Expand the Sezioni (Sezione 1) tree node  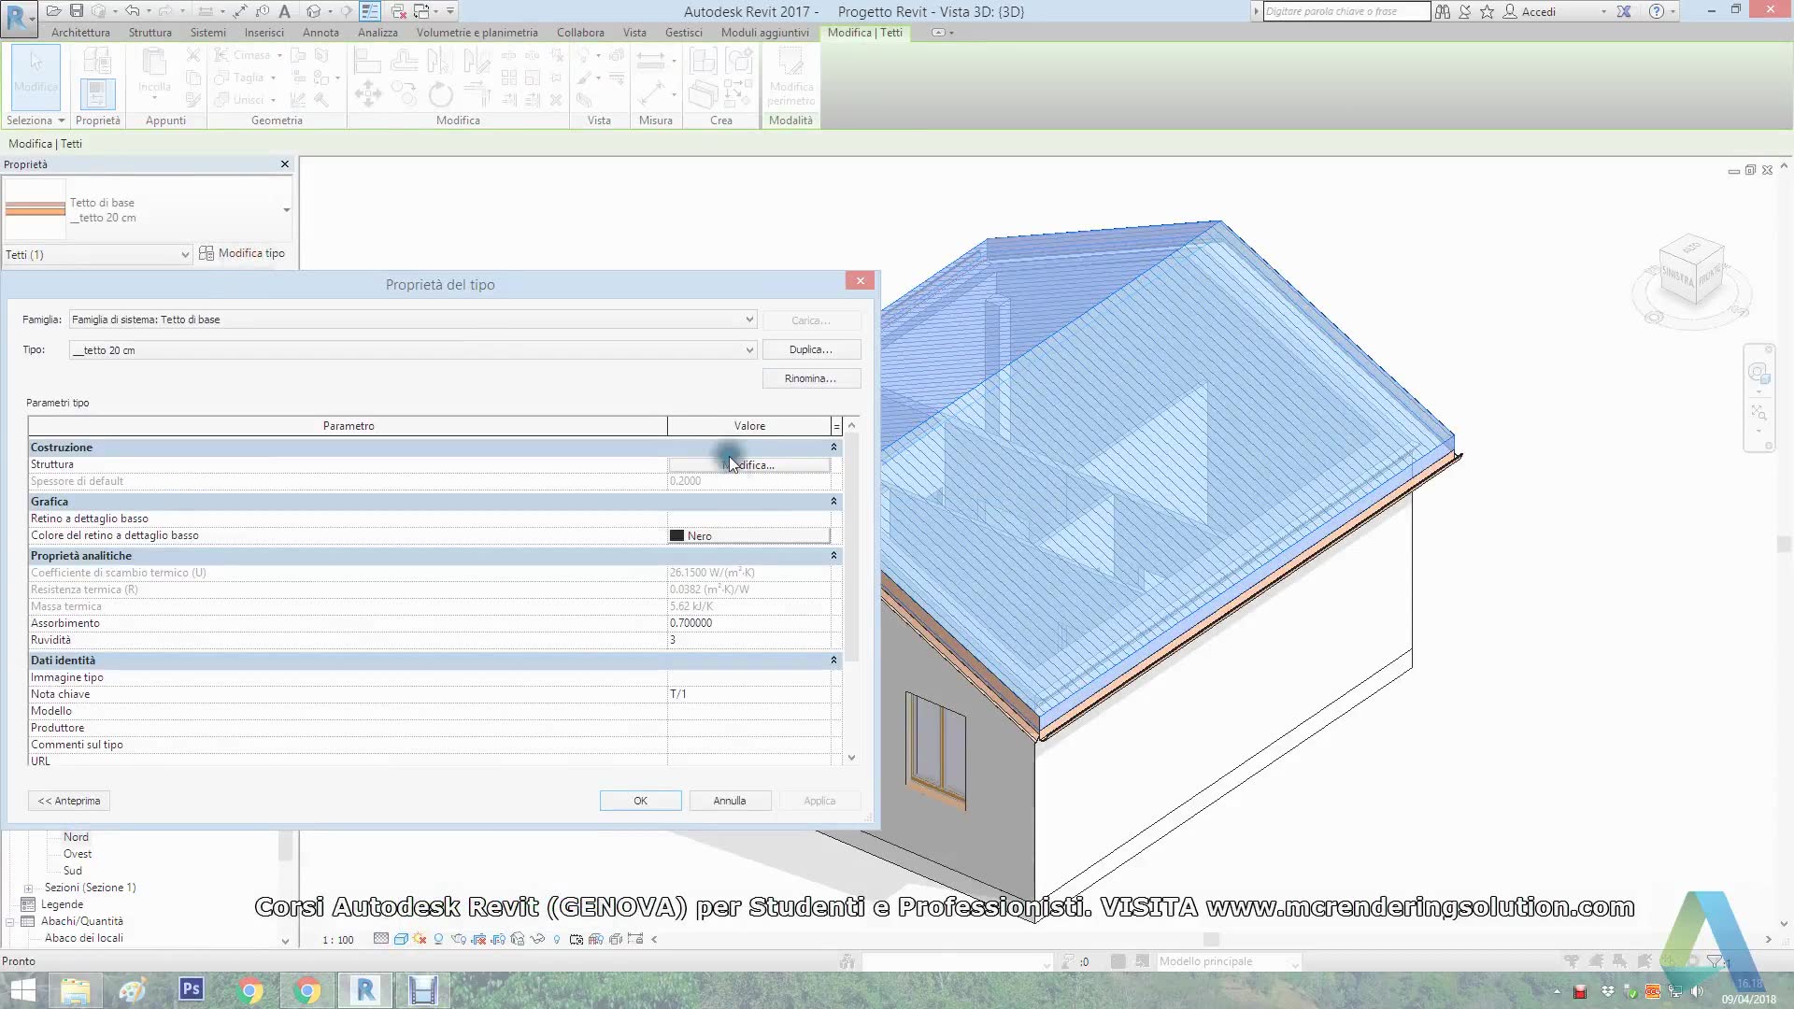28,888
